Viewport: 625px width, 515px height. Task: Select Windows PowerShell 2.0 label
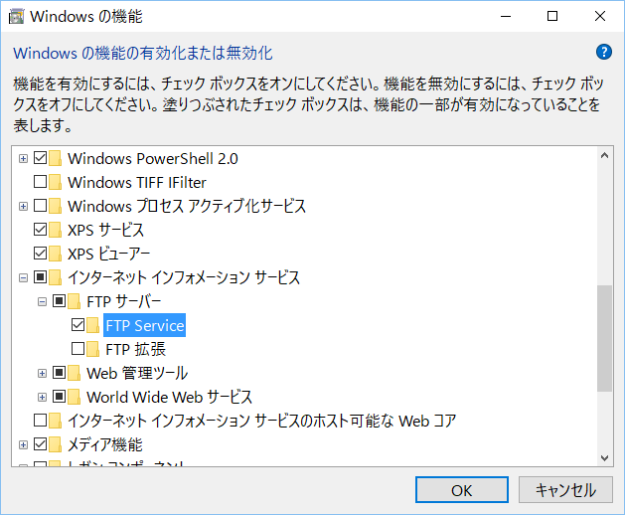153,158
